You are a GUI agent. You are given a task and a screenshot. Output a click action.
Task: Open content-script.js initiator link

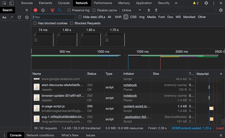click(x=137, y=106)
